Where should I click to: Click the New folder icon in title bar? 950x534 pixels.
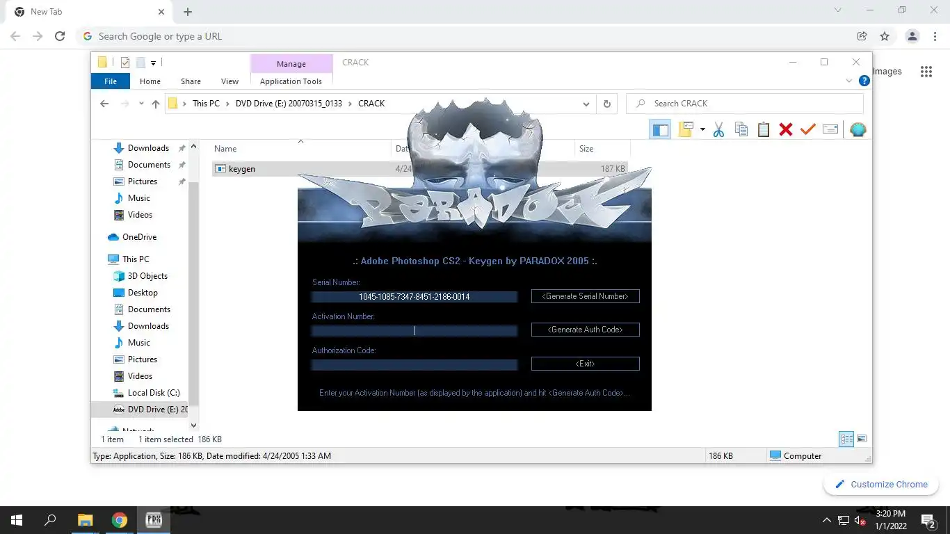pos(140,63)
